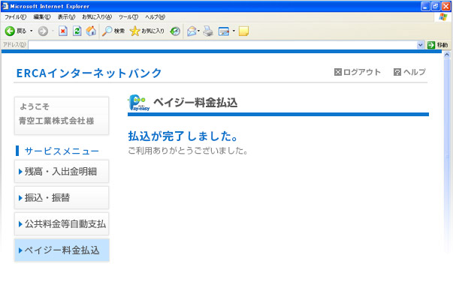Open the Back button history dropdown arrow
The height and width of the screenshot is (285, 453).
(32, 31)
